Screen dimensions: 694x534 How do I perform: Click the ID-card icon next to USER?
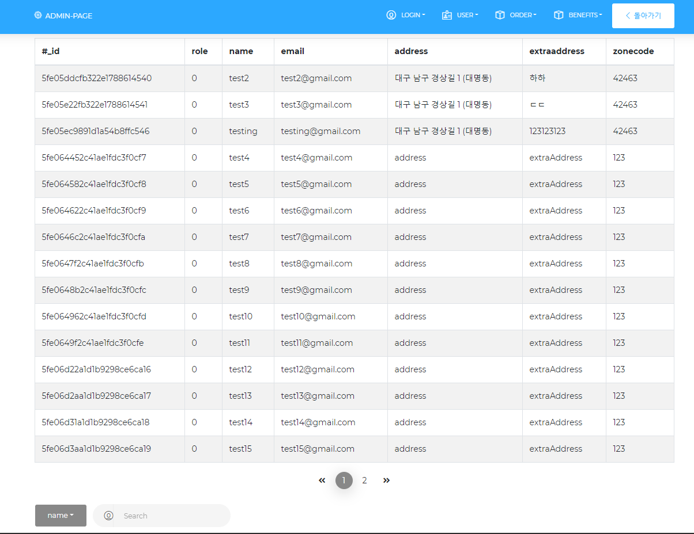click(x=447, y=15)
